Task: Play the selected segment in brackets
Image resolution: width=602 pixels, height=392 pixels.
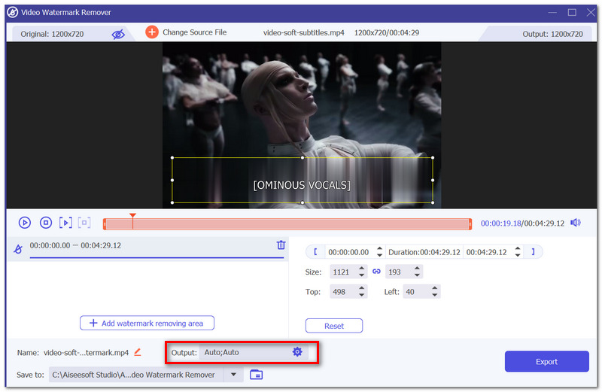Action: point(65,223)
